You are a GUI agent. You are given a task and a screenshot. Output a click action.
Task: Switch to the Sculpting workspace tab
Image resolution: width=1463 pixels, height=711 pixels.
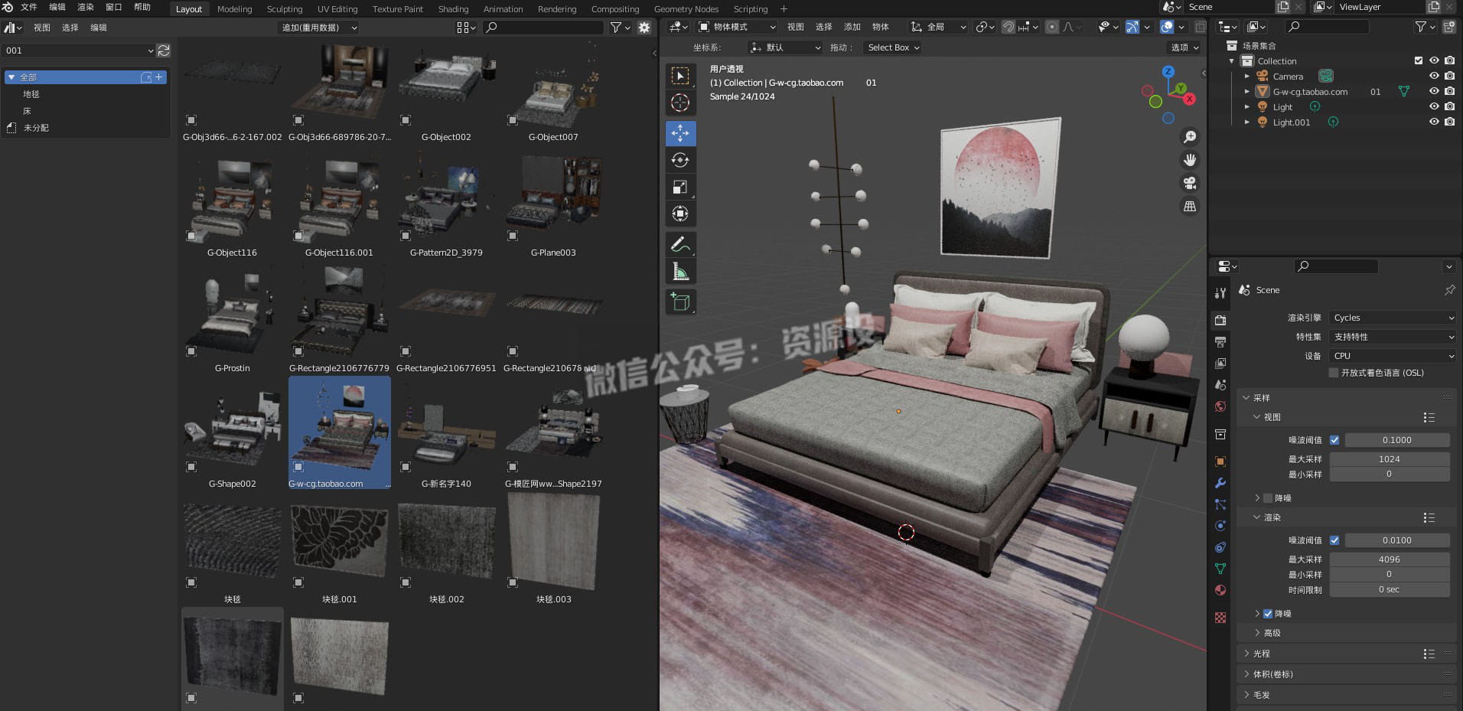285,9
